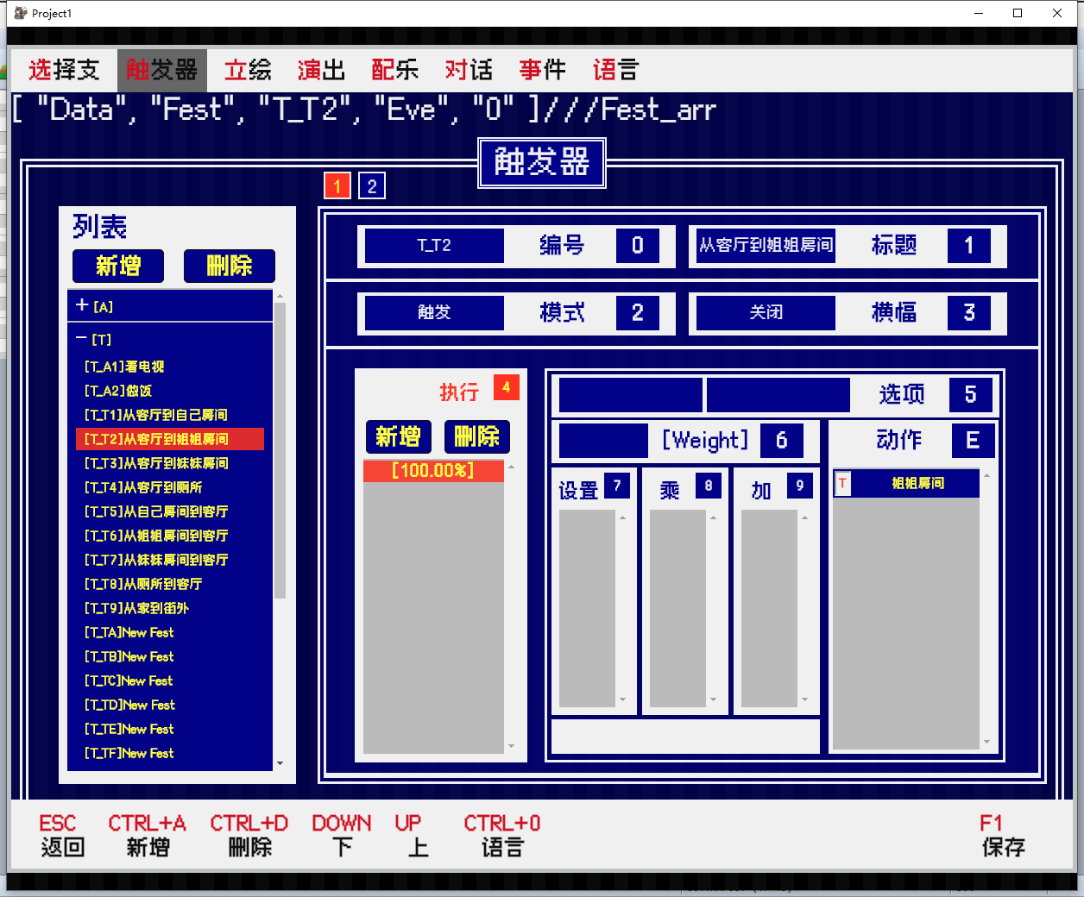Image resolution: width=1084 pixels, height=897 pixels.
Task: Click 新增 button in 执行 panel
Action: 398,436
